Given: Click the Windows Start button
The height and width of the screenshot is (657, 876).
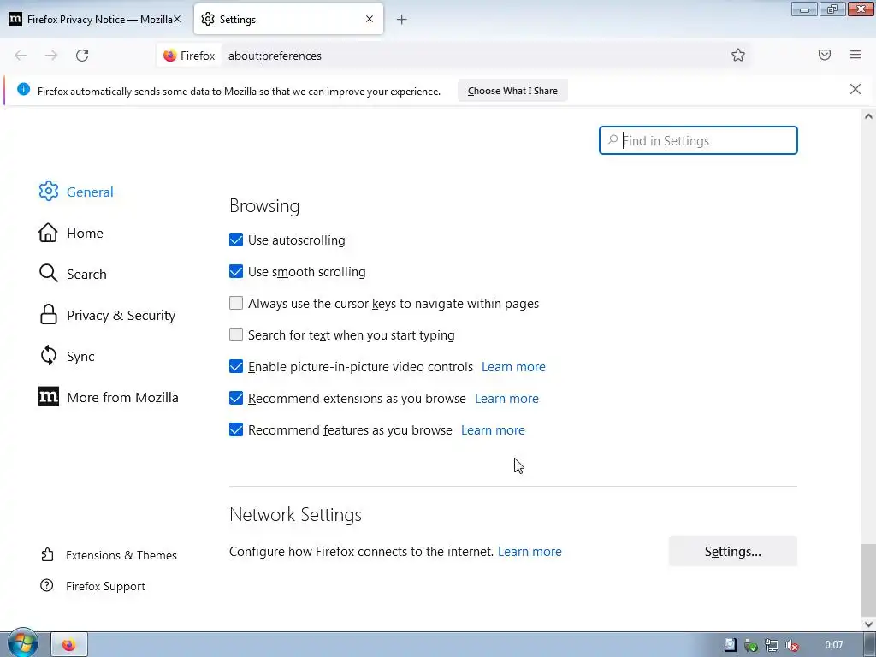Looking at the screenshot, I should coord(22,643).
